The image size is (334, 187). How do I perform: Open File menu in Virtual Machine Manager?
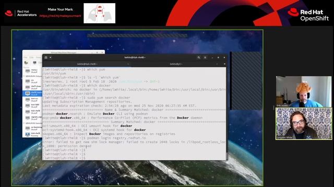(26, 58)
